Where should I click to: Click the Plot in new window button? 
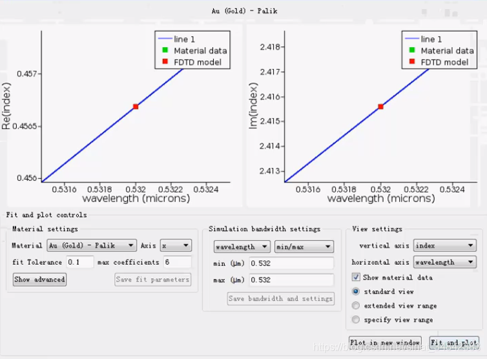tap(385, 343)
